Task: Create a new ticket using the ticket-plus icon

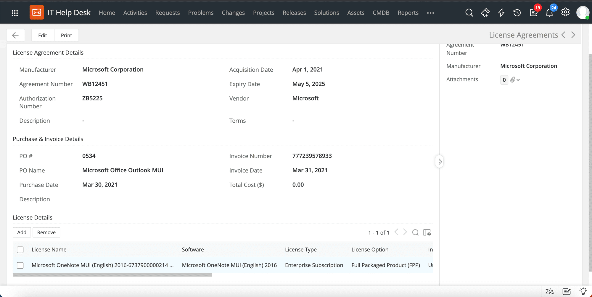Action: click(485, 13)
